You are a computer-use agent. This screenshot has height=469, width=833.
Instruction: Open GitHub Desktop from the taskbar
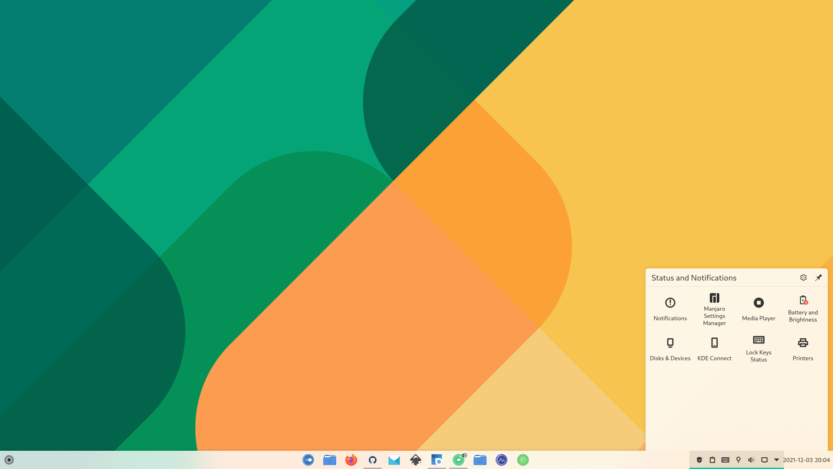373,460
